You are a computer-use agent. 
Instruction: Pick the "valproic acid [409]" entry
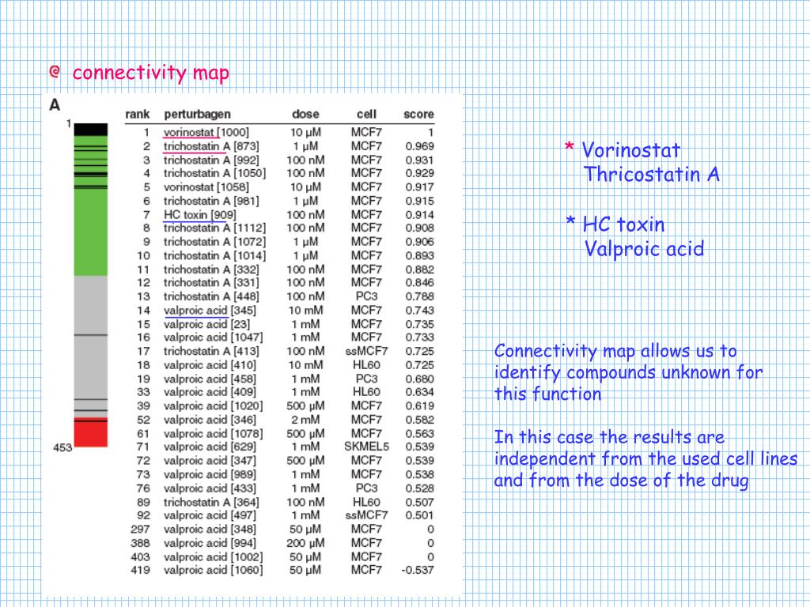[210, 392]
